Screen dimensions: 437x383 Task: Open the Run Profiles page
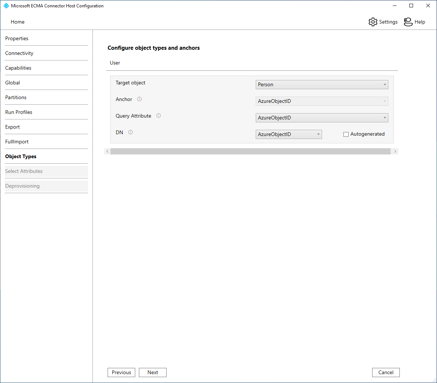point(46,112)
